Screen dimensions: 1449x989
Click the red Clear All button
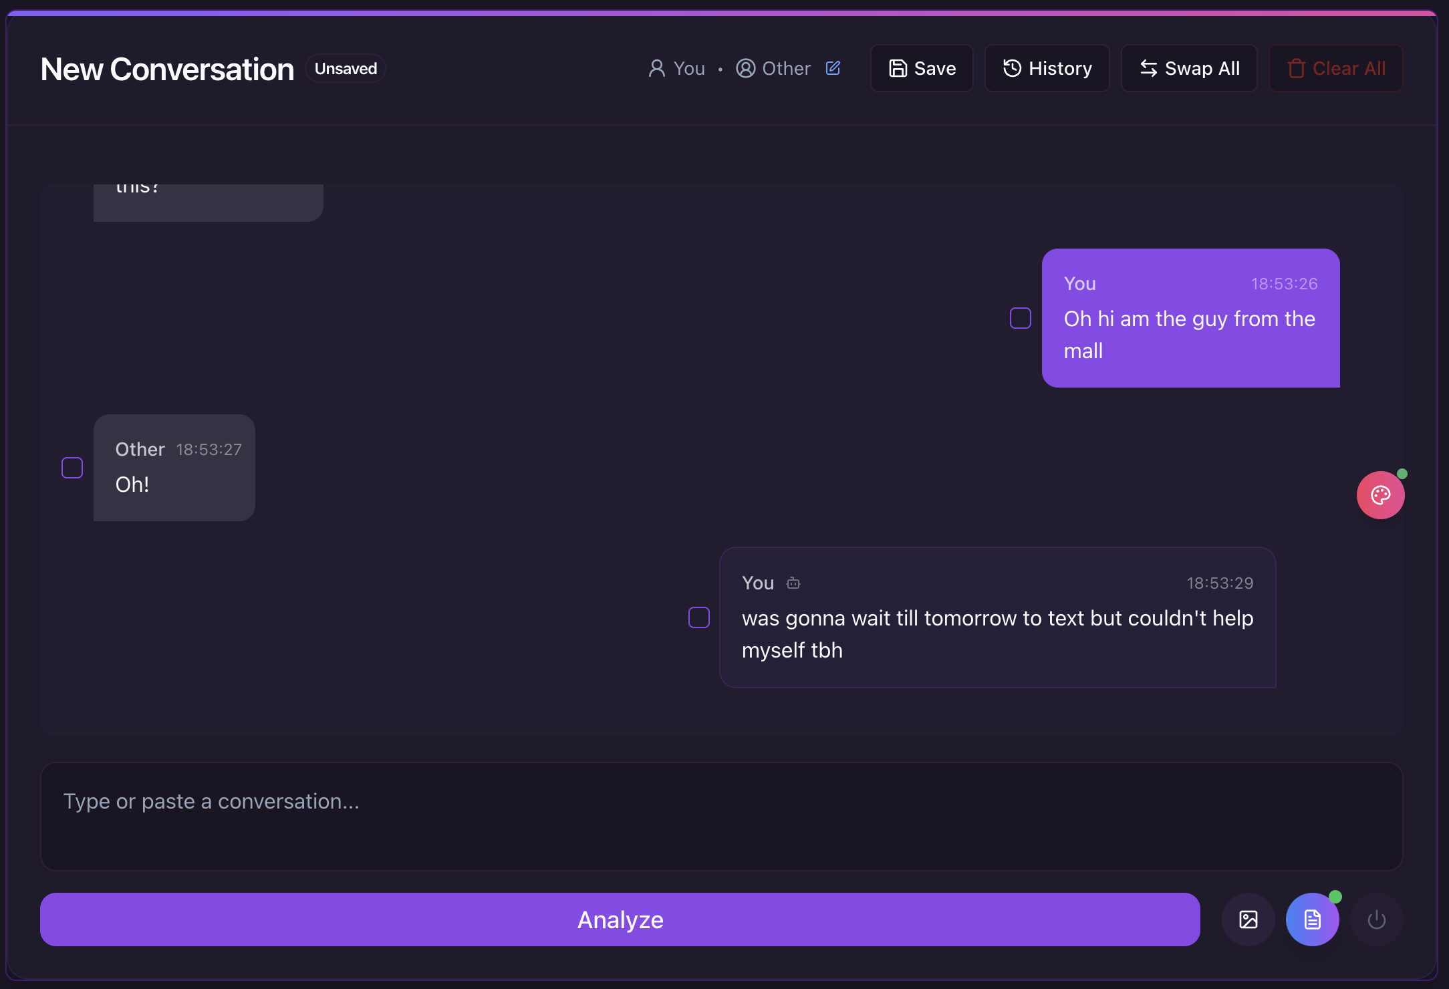click(x=1336, y=68)
